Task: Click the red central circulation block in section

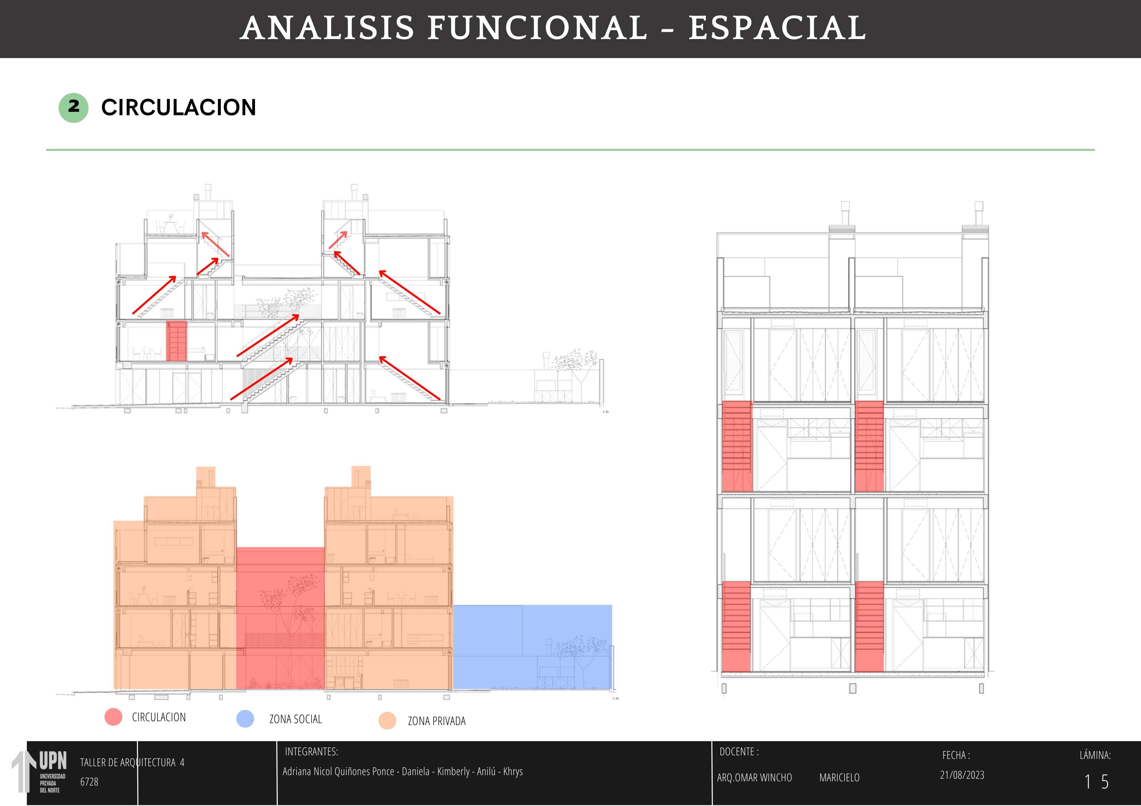Action: [x=280, y=618]
